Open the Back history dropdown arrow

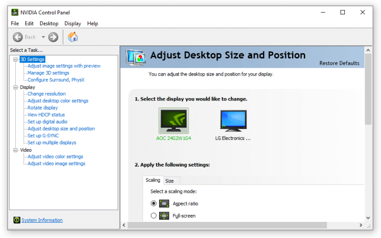click(43, 37)
